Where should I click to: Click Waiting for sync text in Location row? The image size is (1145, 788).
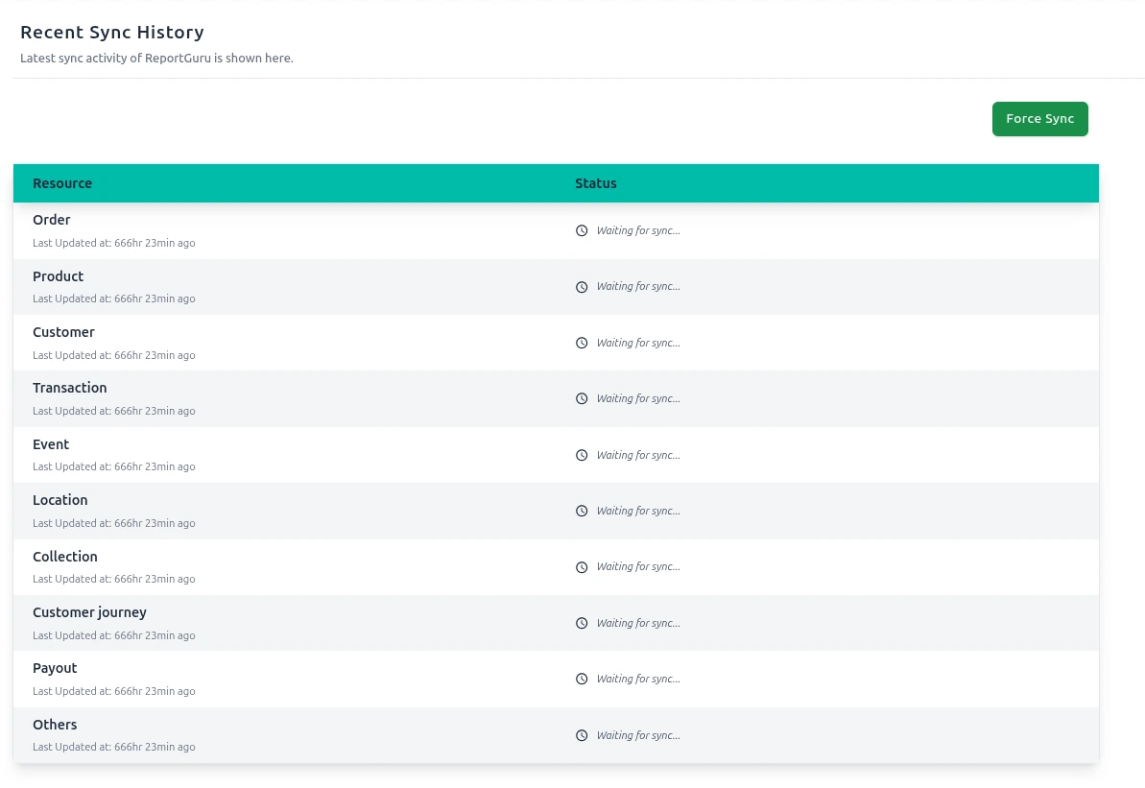638,511
